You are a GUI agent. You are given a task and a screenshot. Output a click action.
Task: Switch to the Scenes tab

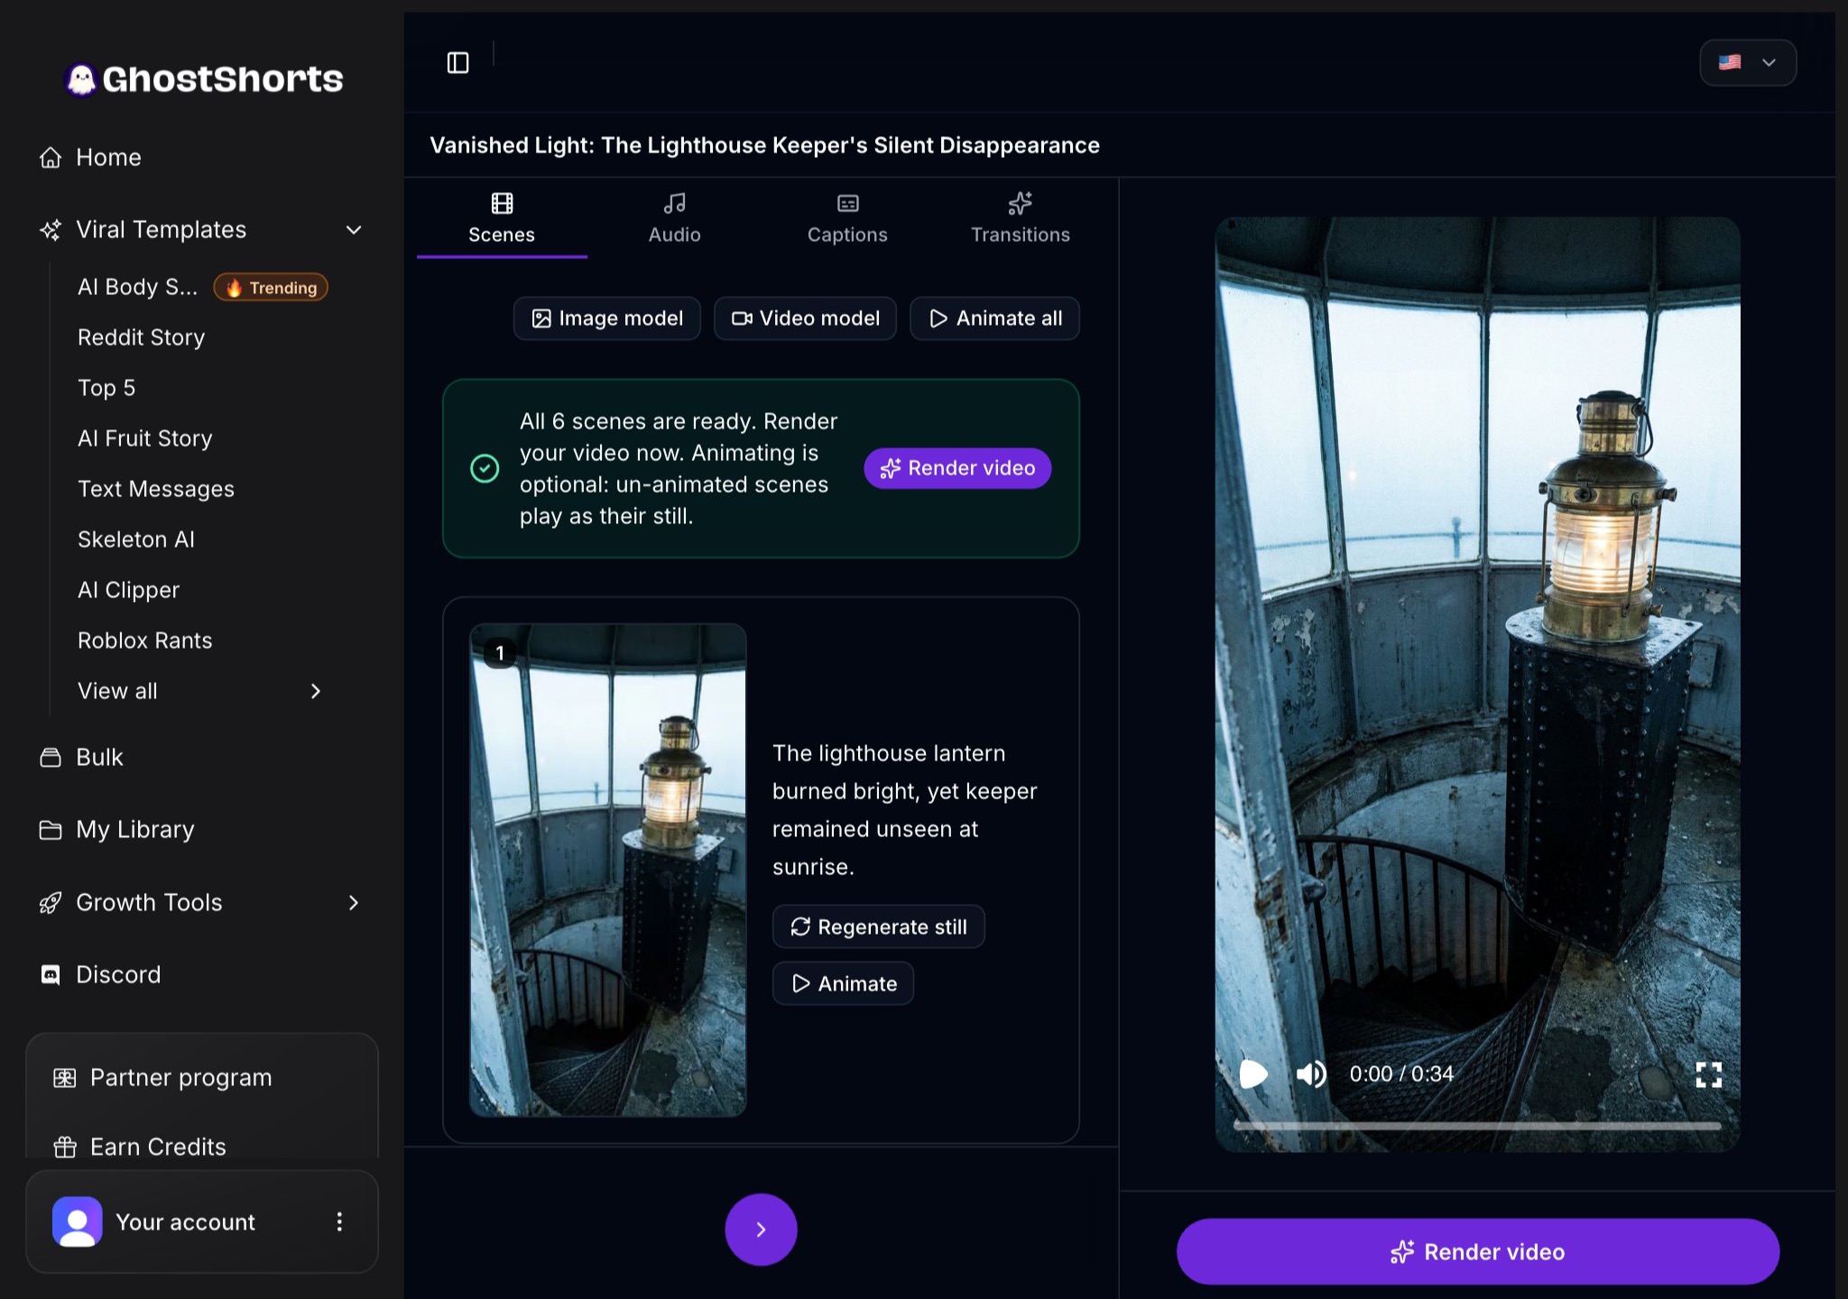click(x=502, y=219)
